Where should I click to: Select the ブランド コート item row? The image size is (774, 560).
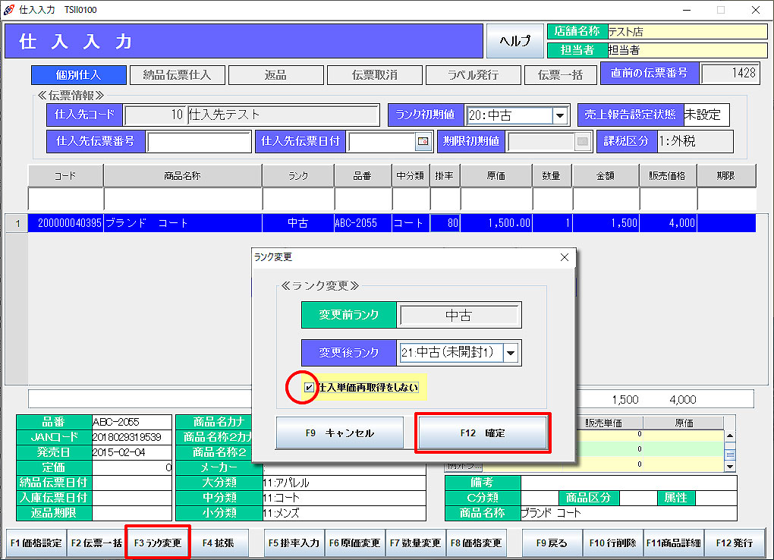point(182,223)
